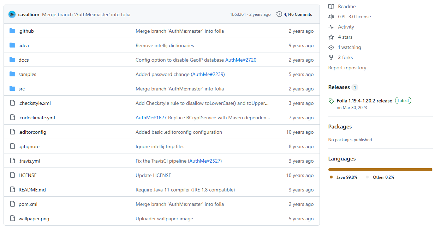Click the cavallium user avatar
Image resolution: width=441 pixels, height=227 pixels.
pos(12,14)
